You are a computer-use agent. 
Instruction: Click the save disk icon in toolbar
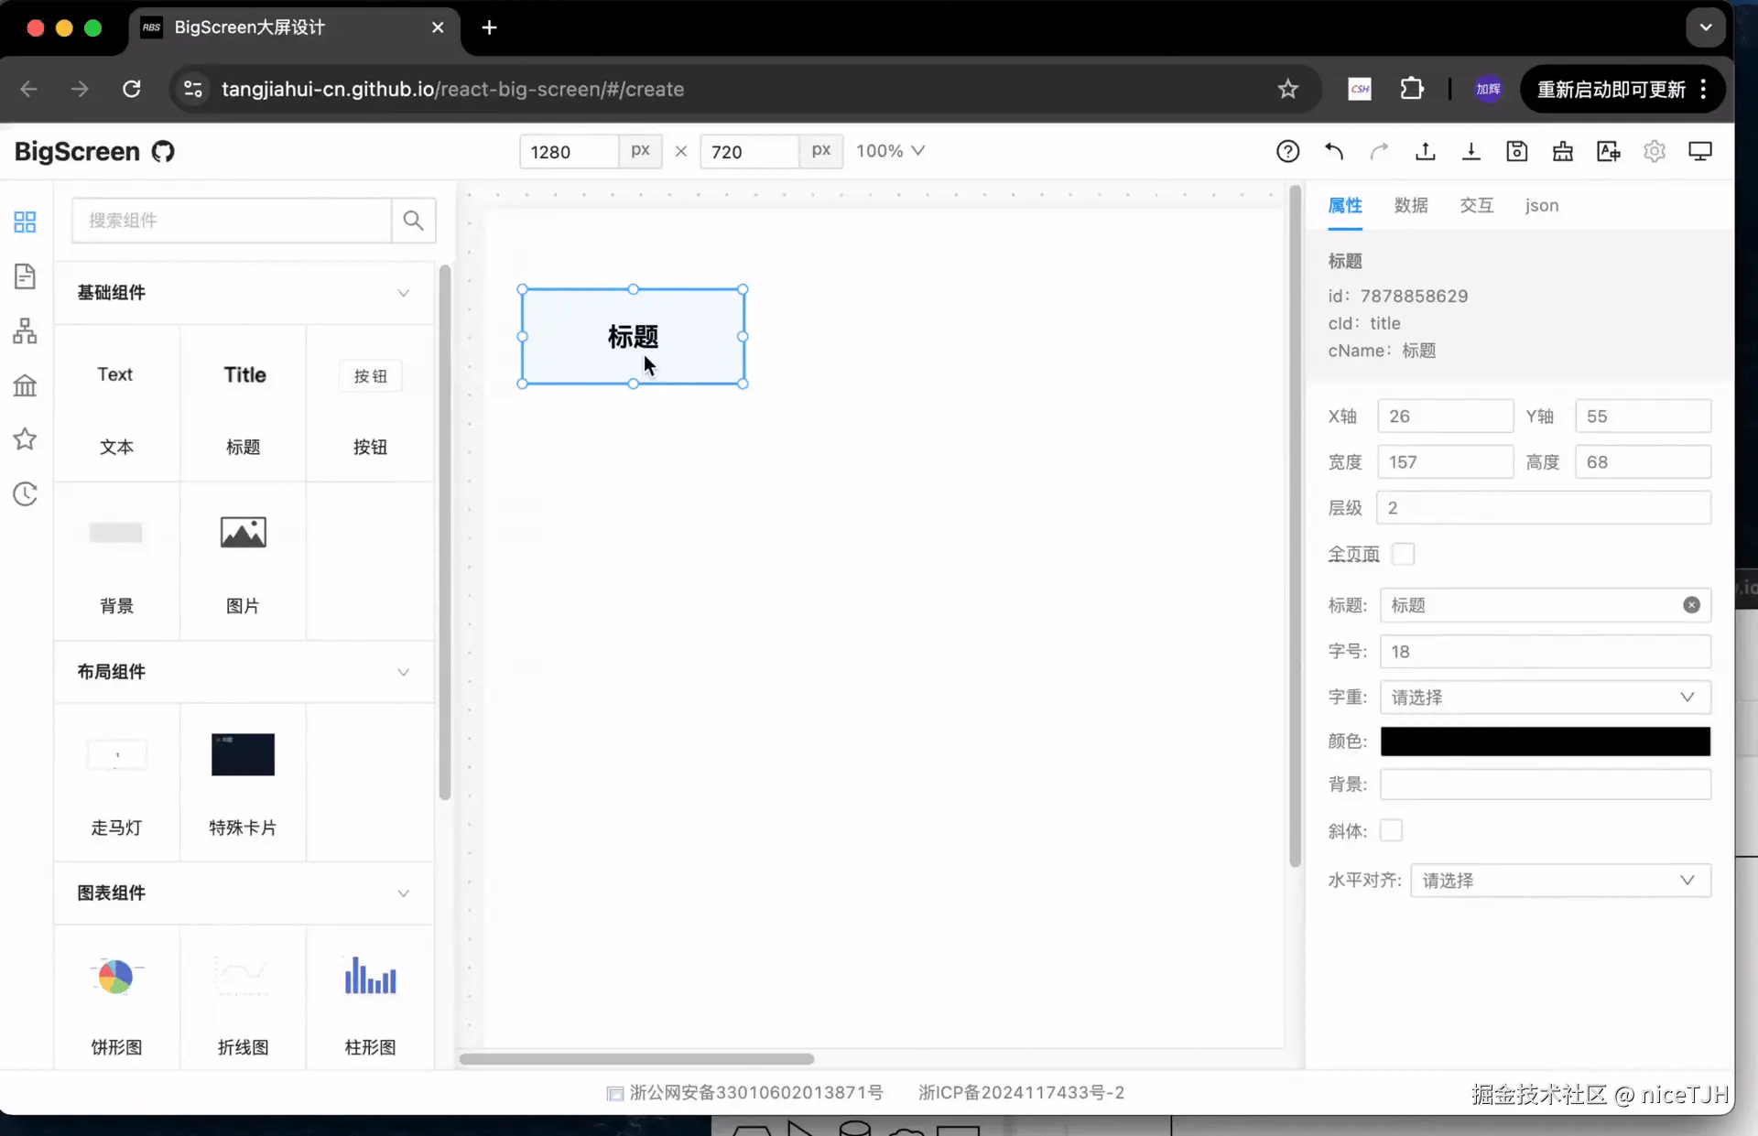(x=1516, y=151)
